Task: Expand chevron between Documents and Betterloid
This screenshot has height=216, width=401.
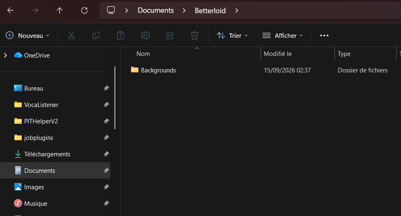Action: 184,11
